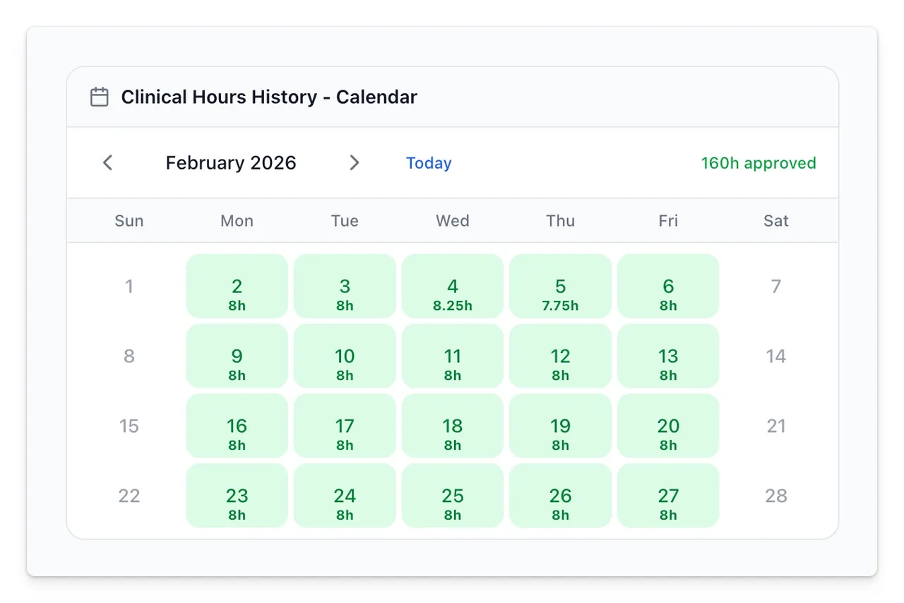Viewport: 904px width, 603px height.
Task: Select Saturday February 28
Action: coord(775,496)
